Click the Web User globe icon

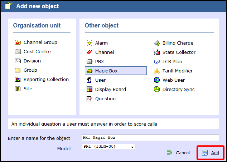point(157,80)
